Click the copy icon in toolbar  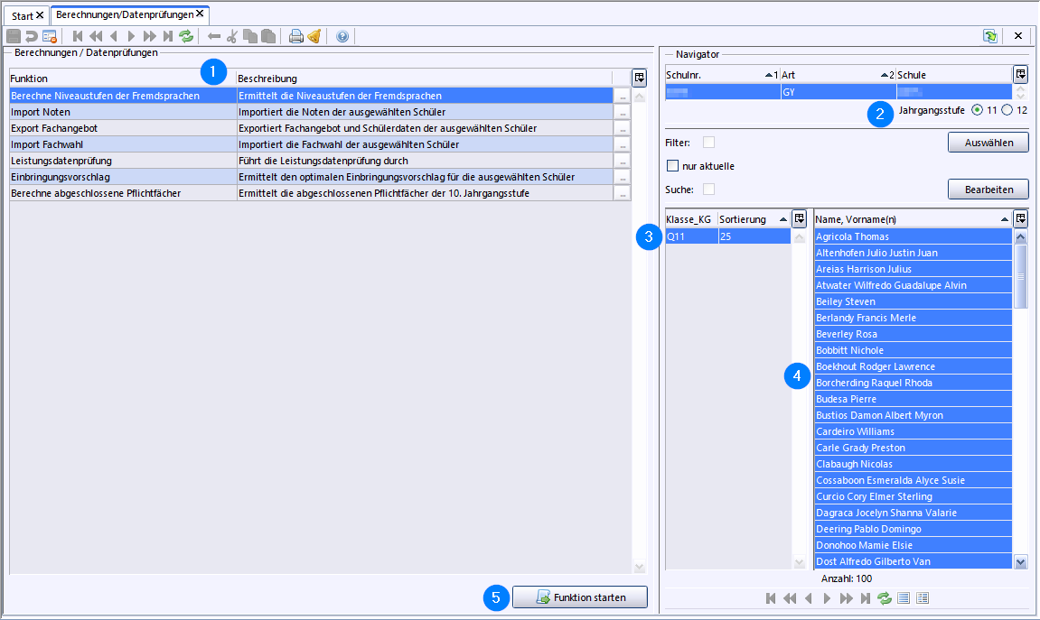[250, 36]
